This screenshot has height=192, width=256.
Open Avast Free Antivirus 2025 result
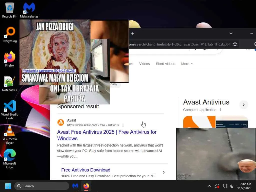coord(107,135)
